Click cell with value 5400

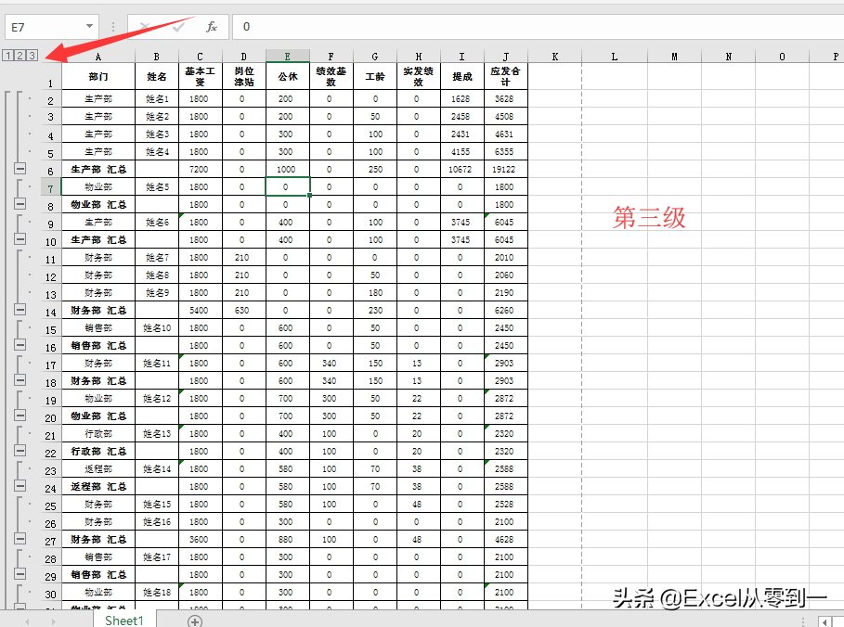pos(199,311)
